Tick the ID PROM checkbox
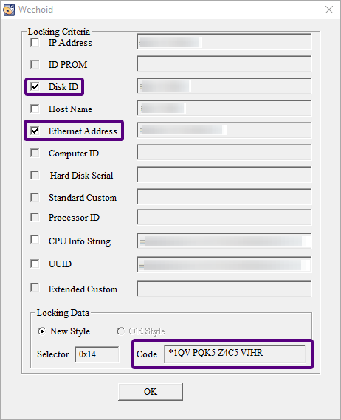The image size is (341, 420). point(35,64)
